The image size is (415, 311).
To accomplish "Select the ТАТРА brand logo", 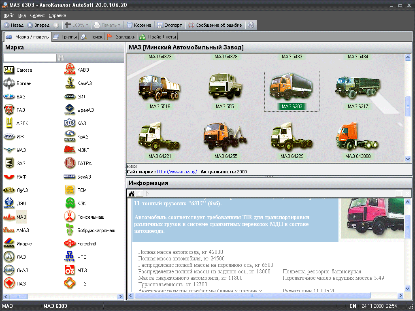I will (x=70, y=163).
